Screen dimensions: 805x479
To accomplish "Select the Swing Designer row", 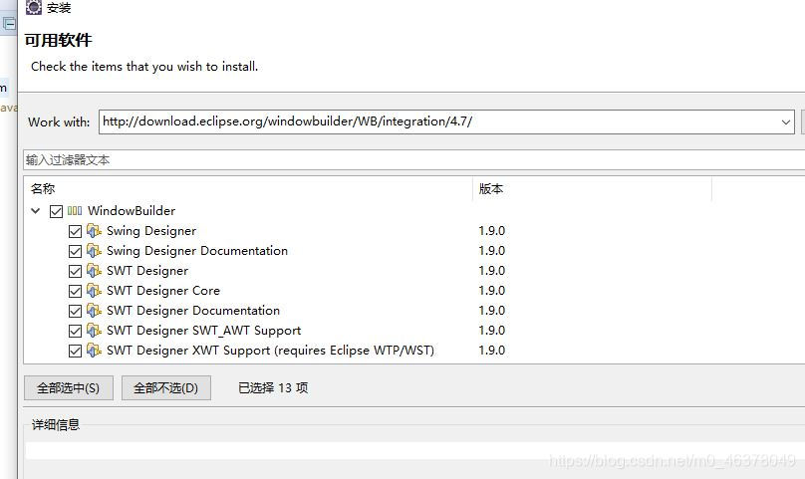I will point(151,230).
